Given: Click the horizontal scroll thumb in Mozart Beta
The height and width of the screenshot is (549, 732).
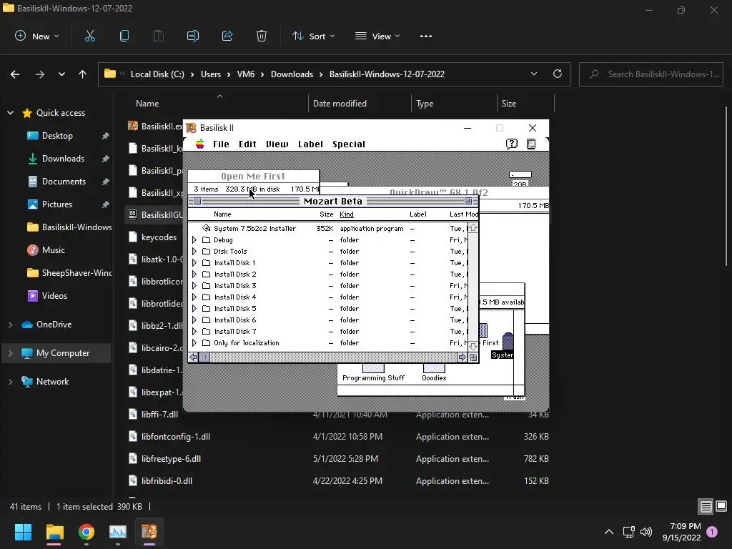Looking at the screenshot, I should click(x=204, y=357).
